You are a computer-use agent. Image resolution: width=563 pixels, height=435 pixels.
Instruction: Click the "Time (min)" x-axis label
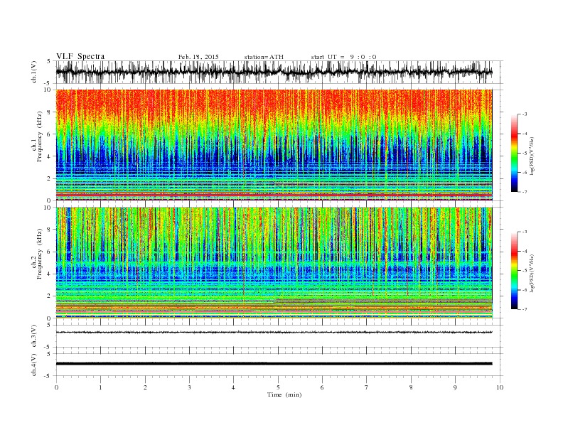284,394
